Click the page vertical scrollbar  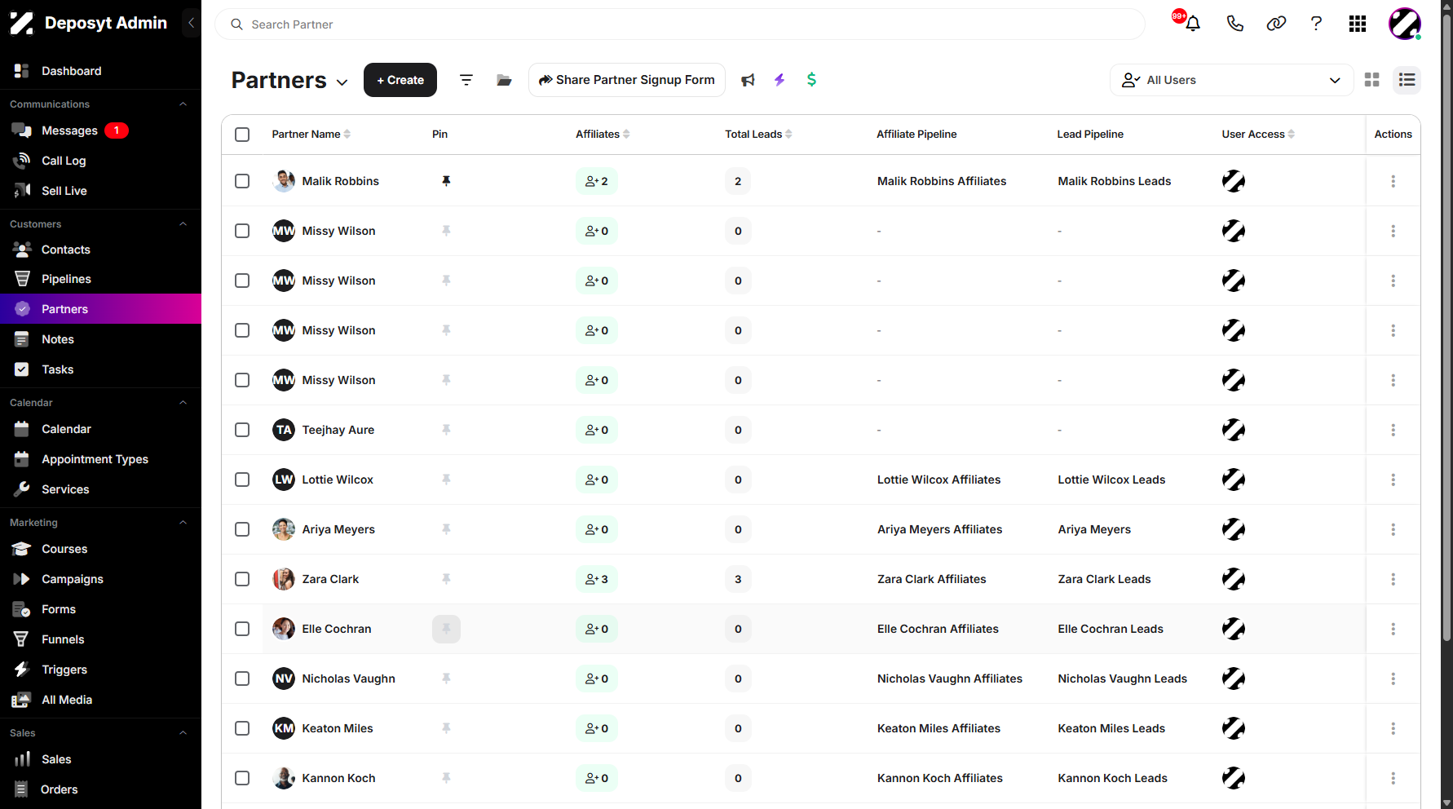point(1446,326)
